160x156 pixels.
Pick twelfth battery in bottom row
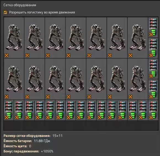click(122, 110)
